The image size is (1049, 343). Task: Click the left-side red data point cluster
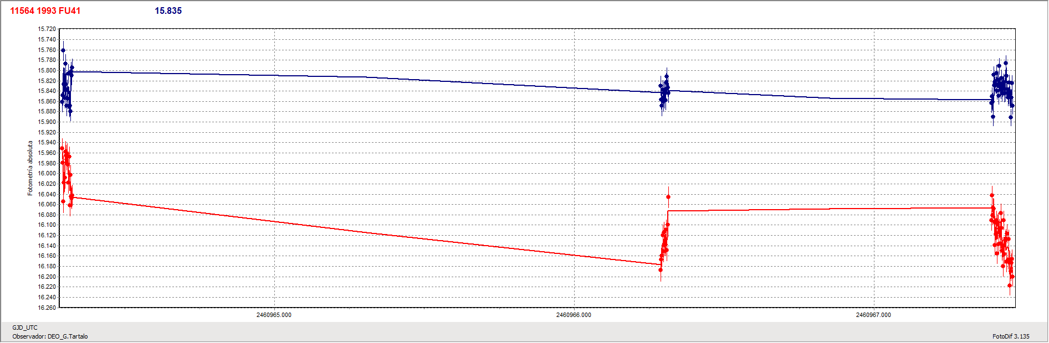(66, 171)
